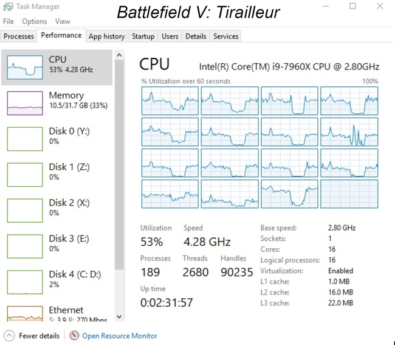Image resolution: width=395 pixels, height=345 pixels.
Task: Go to the Users tab
Action: click(x=170, y=37)
